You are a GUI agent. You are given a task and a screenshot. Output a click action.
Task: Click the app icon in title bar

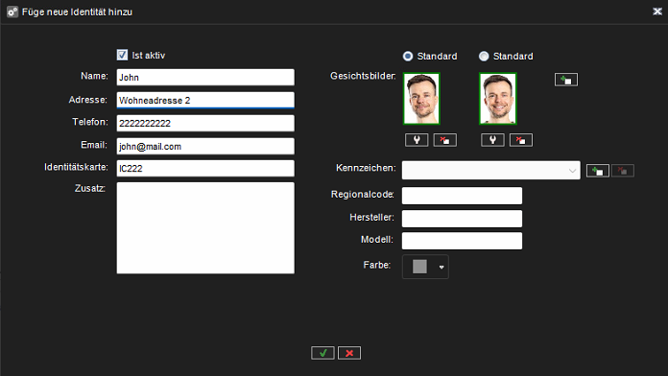tap(12, 12)
